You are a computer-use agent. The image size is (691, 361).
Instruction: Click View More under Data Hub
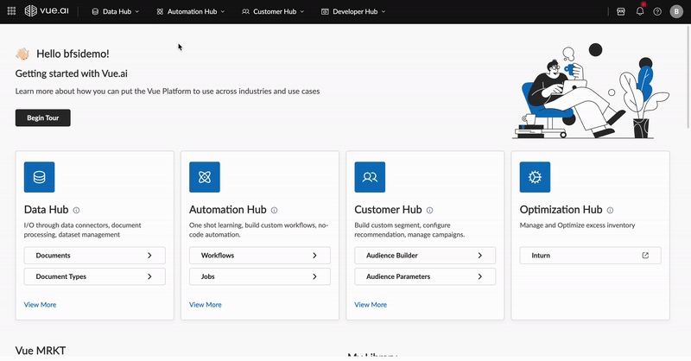click(40, 305)
